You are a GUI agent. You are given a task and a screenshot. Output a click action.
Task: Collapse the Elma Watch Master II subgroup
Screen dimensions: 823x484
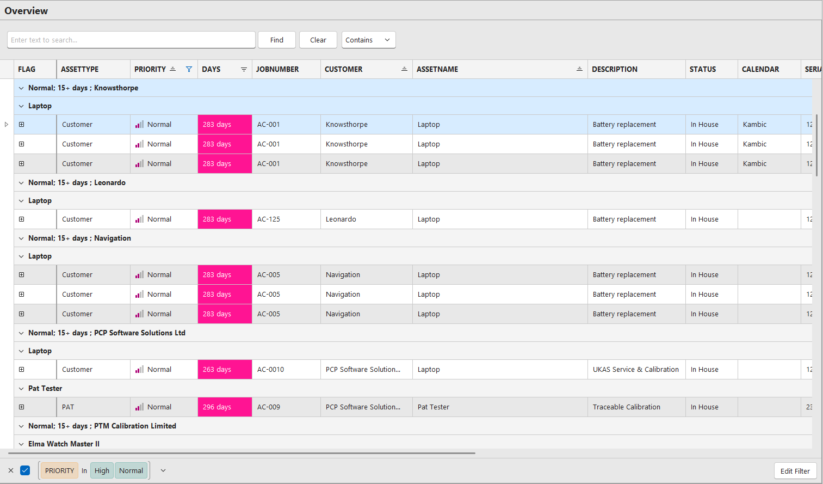coord(21,444)
